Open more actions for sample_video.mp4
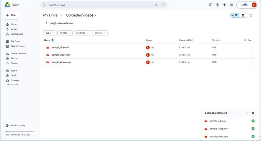Image resolution: width=261 pixels, height=141 pixels. [x=251, y=62]
